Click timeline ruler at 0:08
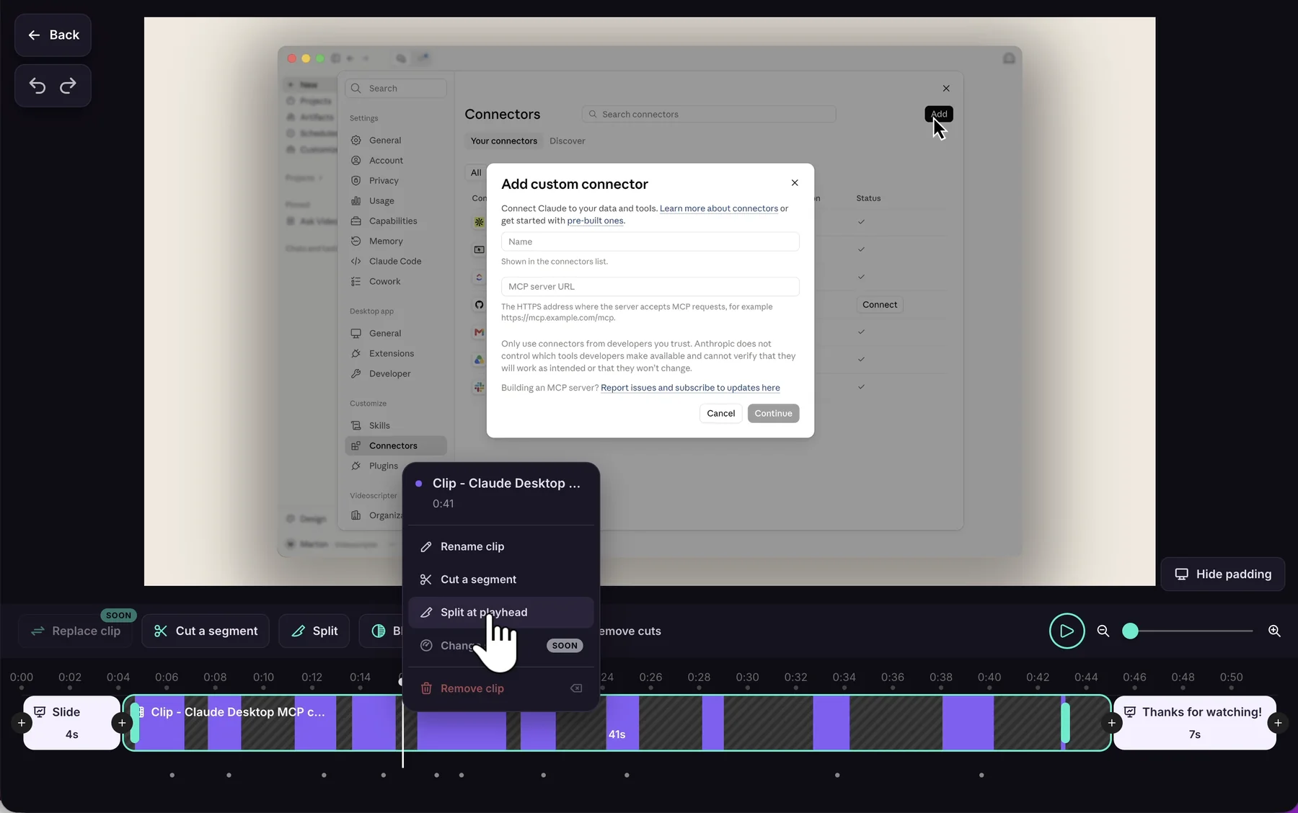 [215, 677]
